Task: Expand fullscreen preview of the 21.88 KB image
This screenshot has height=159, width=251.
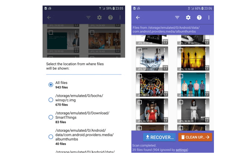Action: (207, 94)
